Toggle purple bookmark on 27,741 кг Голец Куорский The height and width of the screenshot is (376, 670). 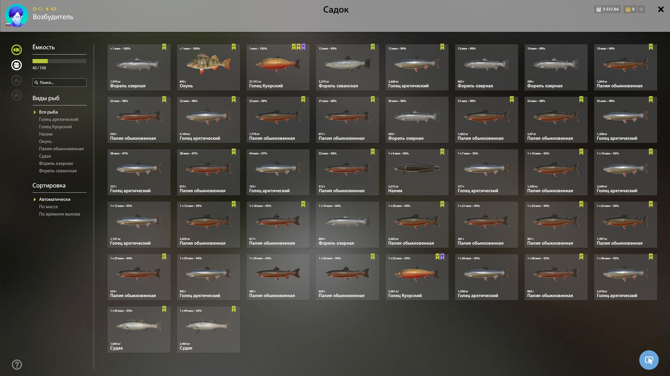303,47
